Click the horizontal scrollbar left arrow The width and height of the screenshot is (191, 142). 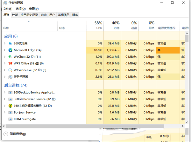[4, 126]
